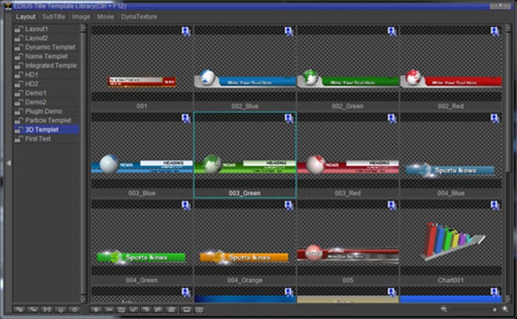This screenshot has height=319, width=517.
Task: Open the Dynamic Templet folder
Action: [47, 47]
